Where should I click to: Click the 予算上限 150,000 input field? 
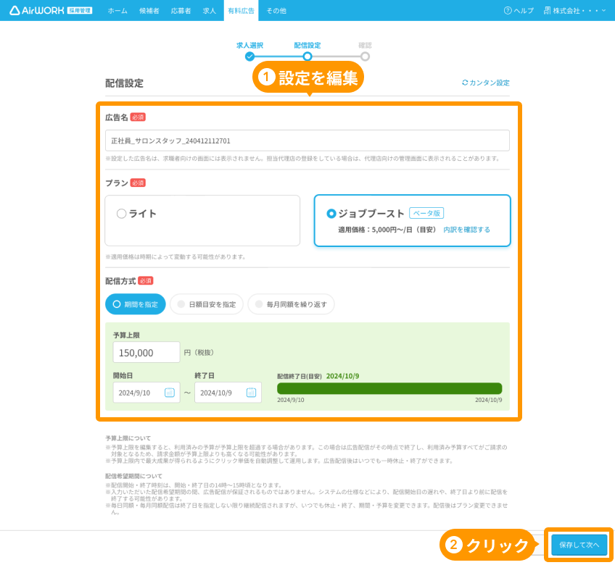point(146,352)
